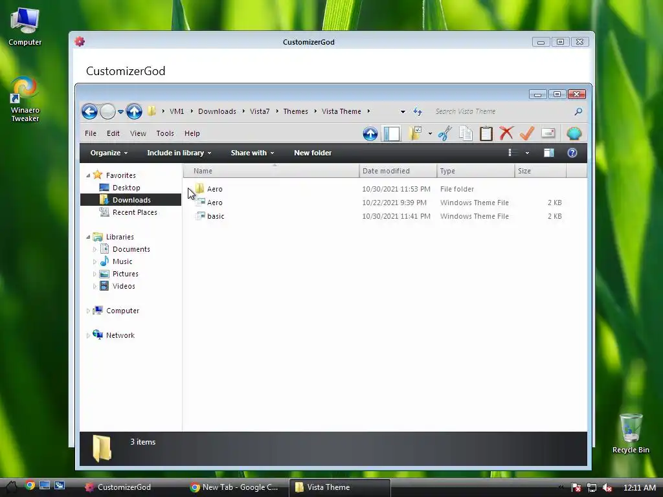The height and width of the screenshot is (497, 663).
Task: Go back with the blue Back arrow
Action: coord(89,111)
